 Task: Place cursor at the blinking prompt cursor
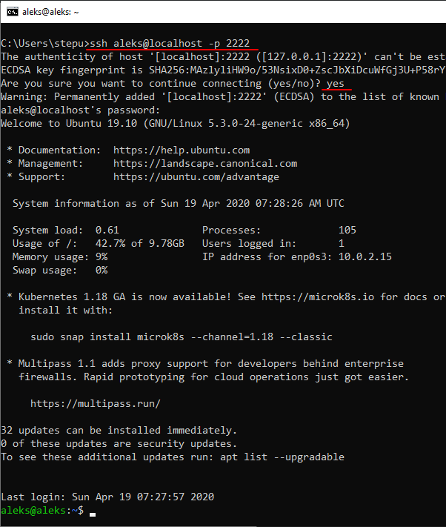93,512
